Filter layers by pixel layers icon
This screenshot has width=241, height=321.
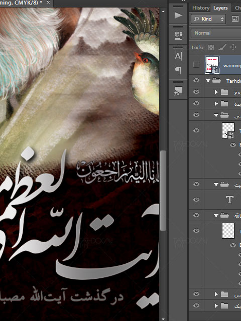coord(235,19)
